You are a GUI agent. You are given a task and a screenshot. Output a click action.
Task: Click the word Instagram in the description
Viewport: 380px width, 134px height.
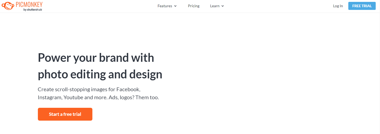click(50, 98)
